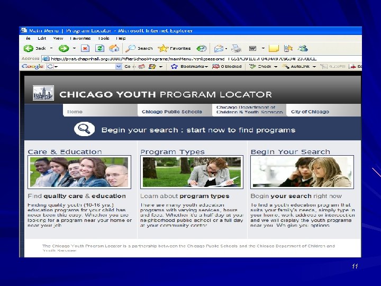Open the Favorites menu
This screenshot has height=286, width=381.
[80, 38]
